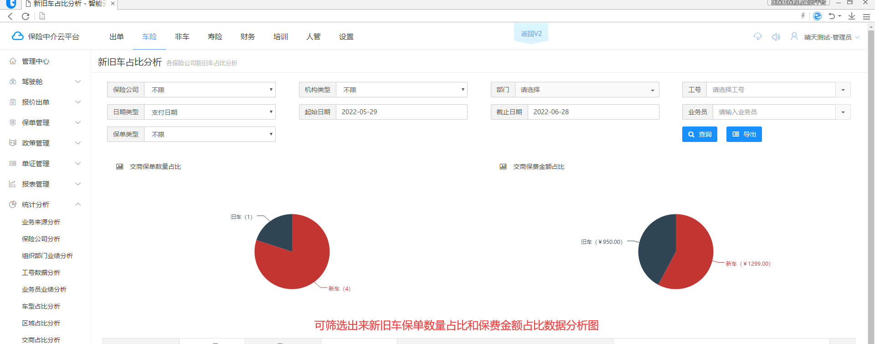
Task: Click the 导出 export button
Action: click(744, 134)
